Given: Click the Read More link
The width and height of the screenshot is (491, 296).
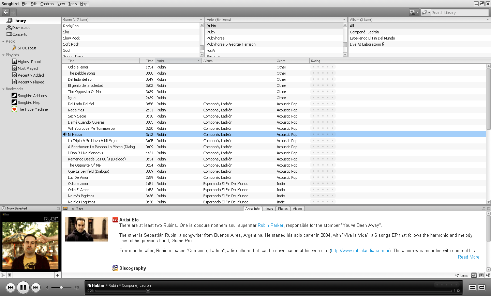Looking at the screenshot, I should coord(468,257).
